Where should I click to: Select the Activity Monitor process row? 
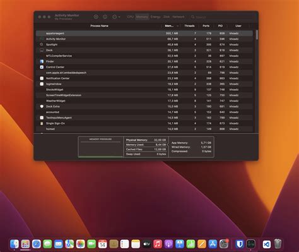coord(144,39)
